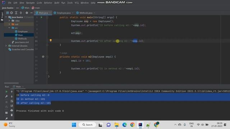
Task: Click 'ID after calling m2::101' output line
Action: click(x=33, y=103)
